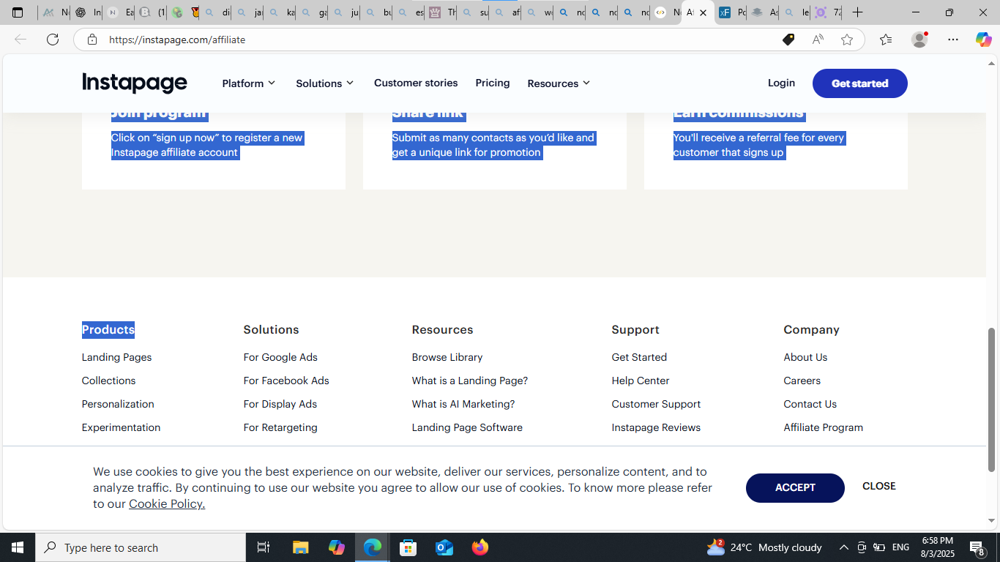This screenshot has width=1000, height=562.
Task: Open Firefox from the taskbar
Action: point(480,547)
